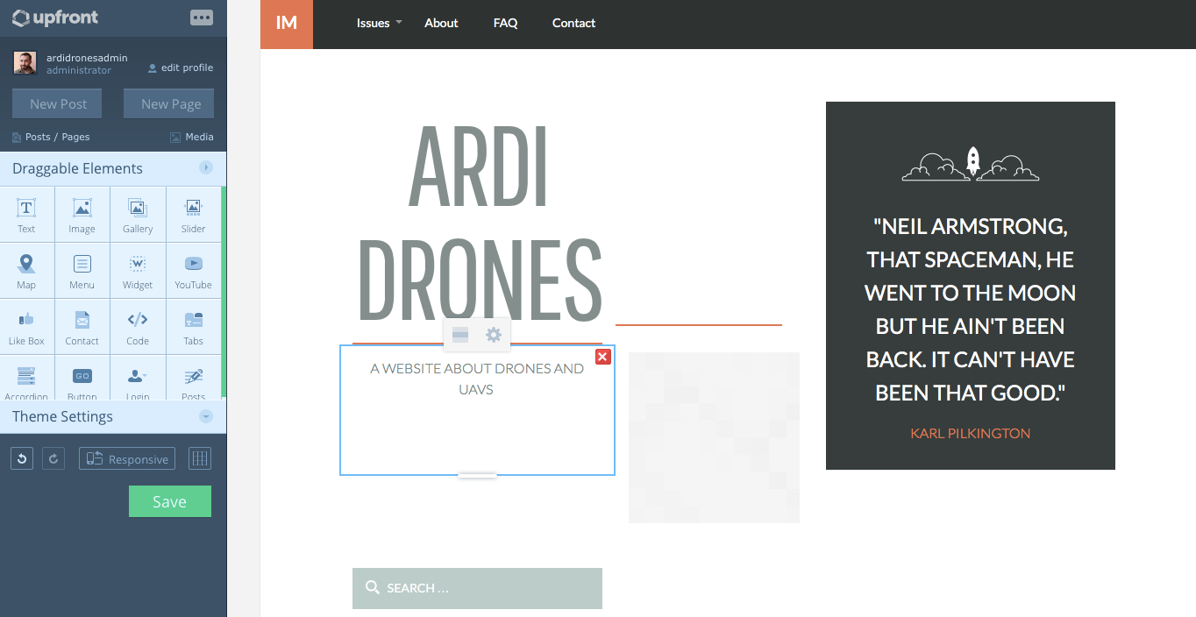1196x617 pixels.
Task: Collapse the Theme Settings panel chevron
Action: click(x=206, y=416)
